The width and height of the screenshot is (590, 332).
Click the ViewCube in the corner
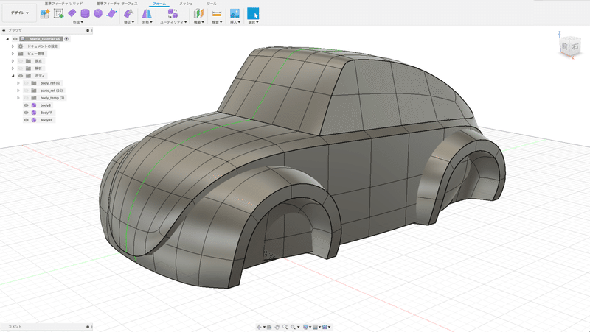tap(570, 47)
